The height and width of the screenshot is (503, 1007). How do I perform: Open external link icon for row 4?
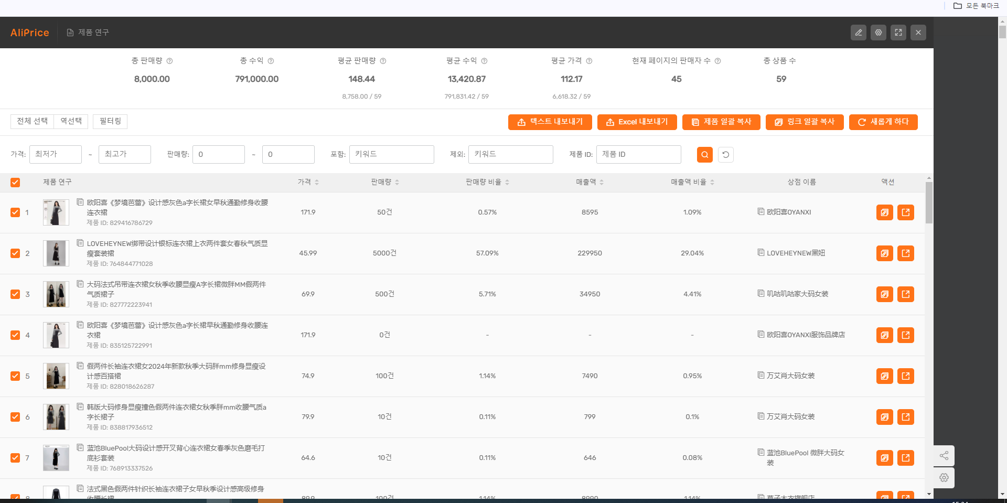[x=906, y=335]
